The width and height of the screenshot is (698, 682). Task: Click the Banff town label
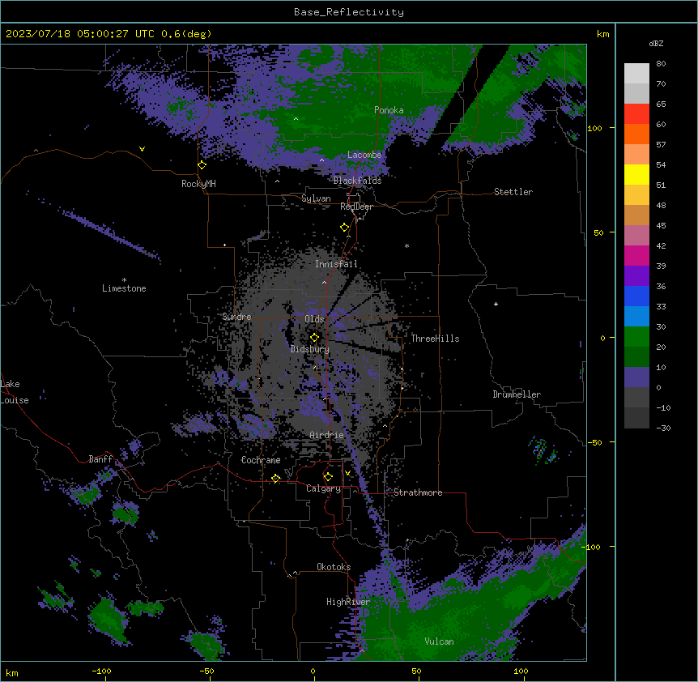click(x=100, y=459)
